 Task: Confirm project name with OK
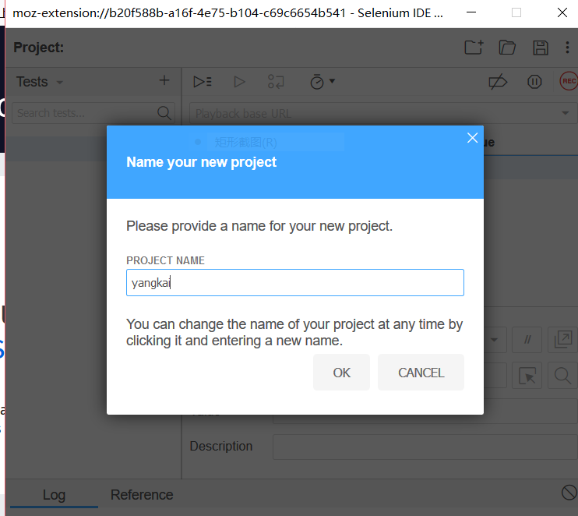pyautogui.click(x=341, y=372)
